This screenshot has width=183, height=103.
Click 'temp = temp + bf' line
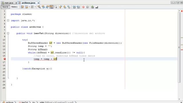tap(45, 59)
